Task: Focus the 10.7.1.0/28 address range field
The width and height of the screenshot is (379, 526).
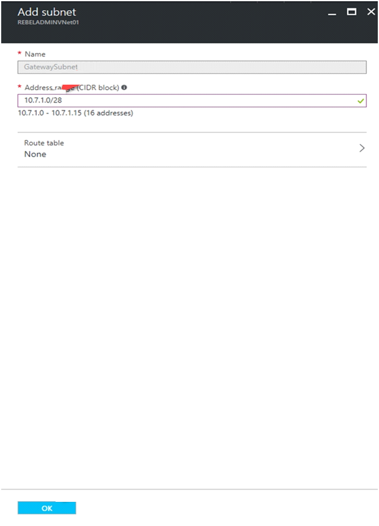Action: click(x=192, y=100)
